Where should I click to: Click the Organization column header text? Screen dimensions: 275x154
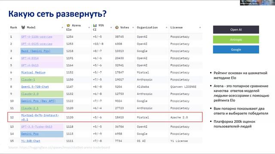pyautogui.click(x=147, y=27)
